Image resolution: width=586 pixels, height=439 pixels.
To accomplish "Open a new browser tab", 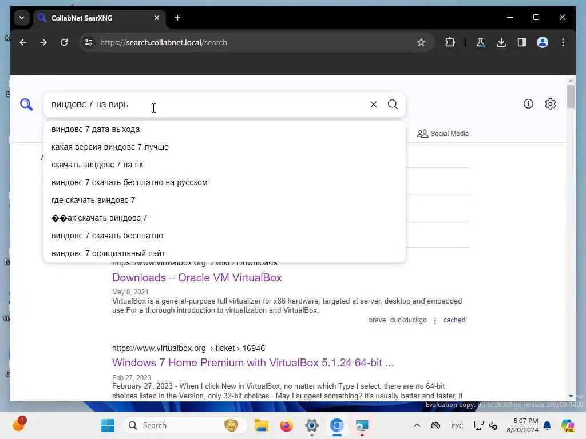I will 177,18.
